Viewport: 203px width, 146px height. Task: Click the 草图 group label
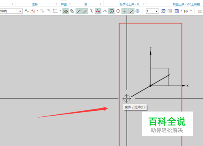click(x=64, y=4)
